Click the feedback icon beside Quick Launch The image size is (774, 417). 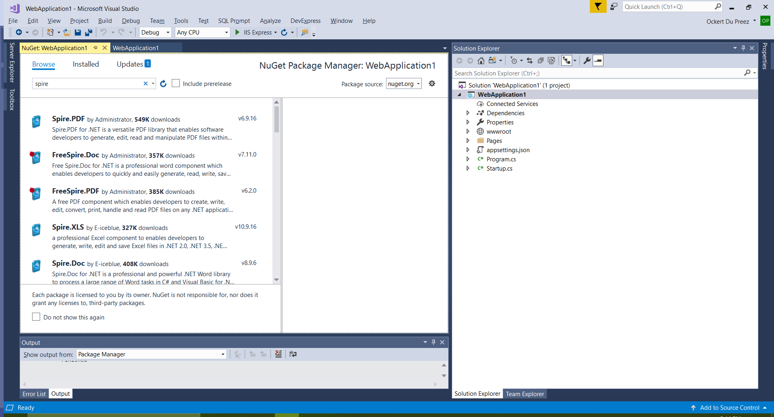(x=614, y=6)
